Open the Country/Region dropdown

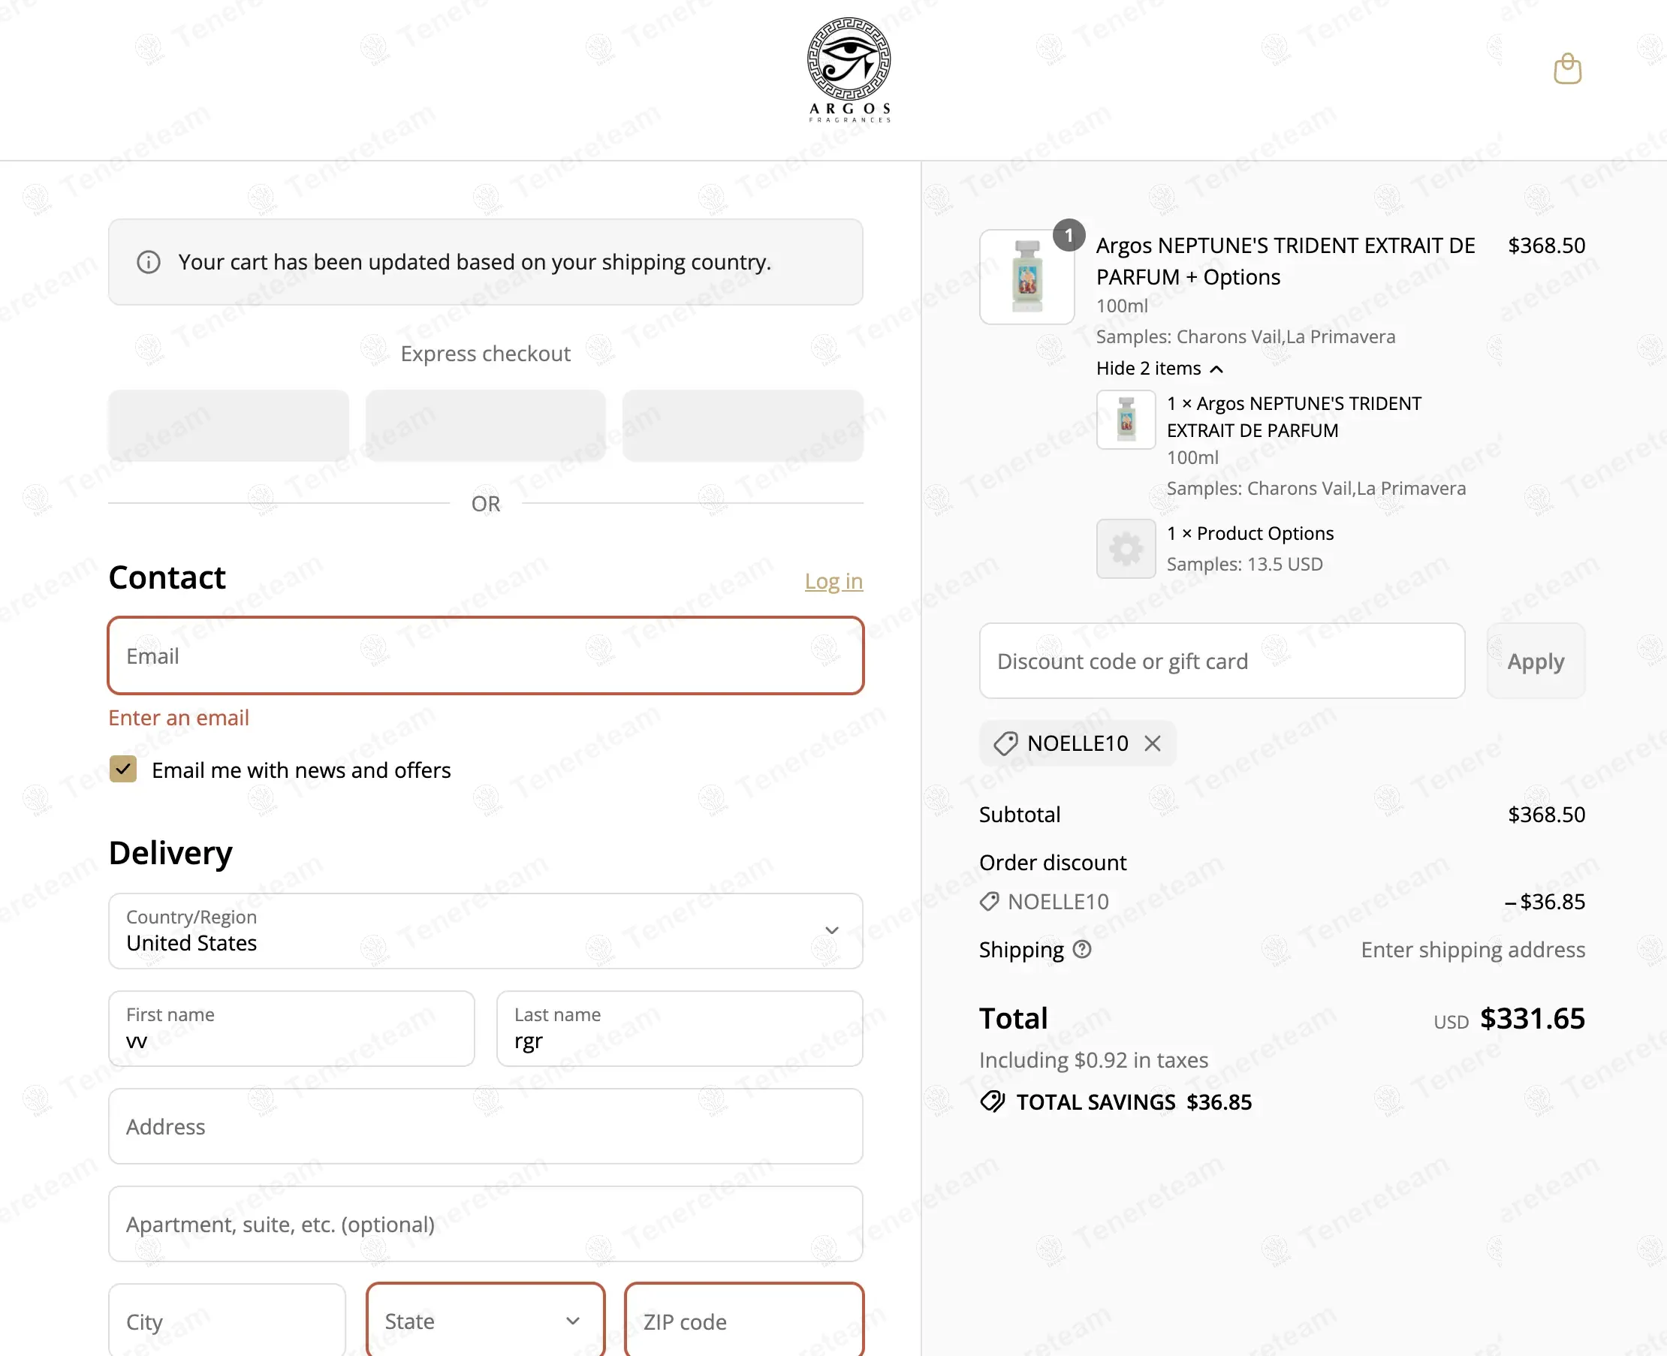[485, 930]
